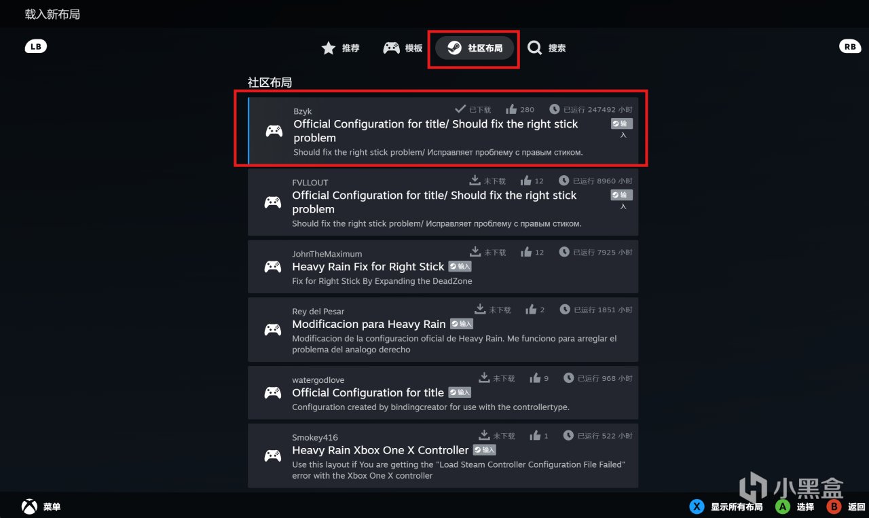Click the clock icon beside 247492 小时
Screen dimensions: 869x518
555,109
